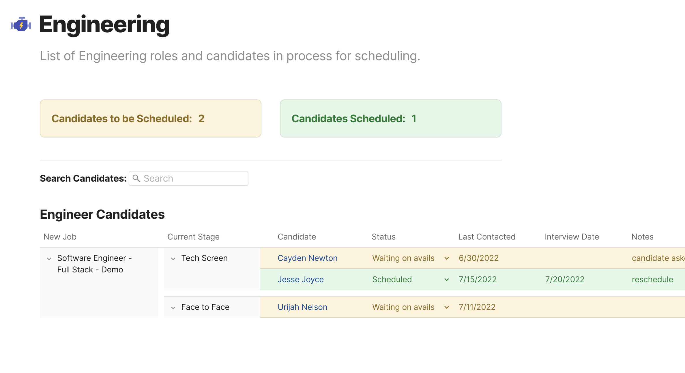Image resolution: width=685 pixels, height=373 pixels.
Task: Click the Engineering engine page icon
Action: click(21, 25)
